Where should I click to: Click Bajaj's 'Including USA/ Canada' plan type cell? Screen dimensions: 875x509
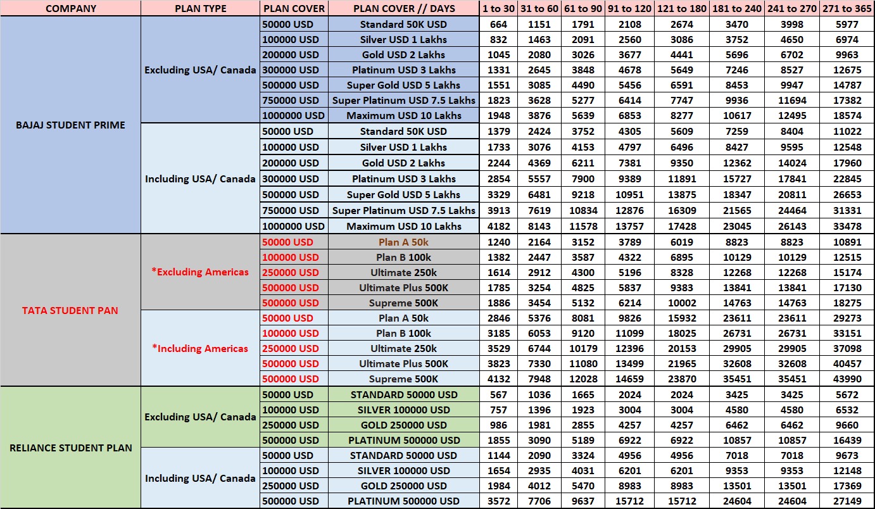200,179
